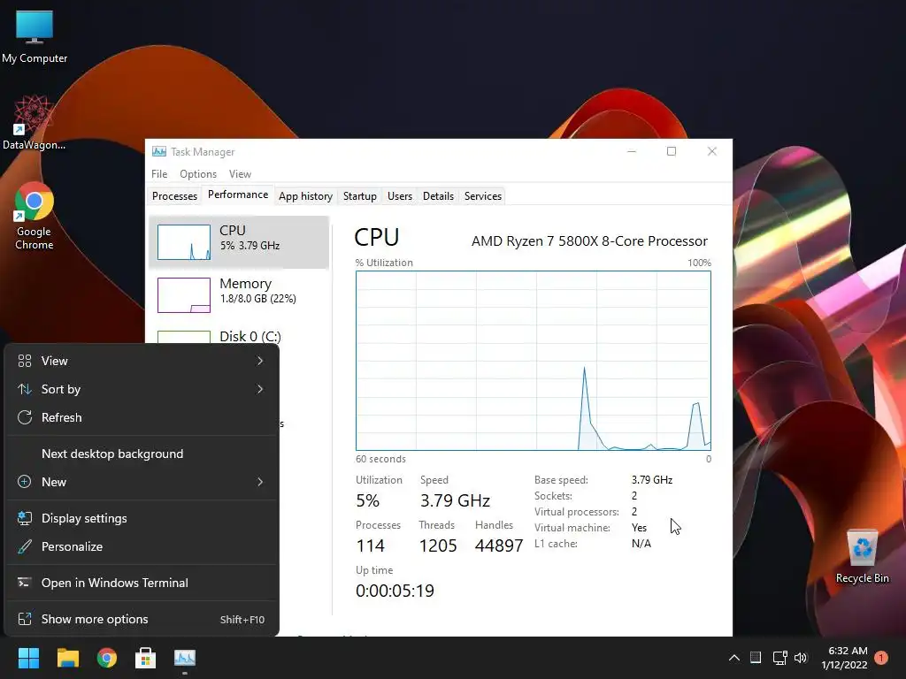
Task: Switch to the Performance tab
Action: click(x=238, y=195)
